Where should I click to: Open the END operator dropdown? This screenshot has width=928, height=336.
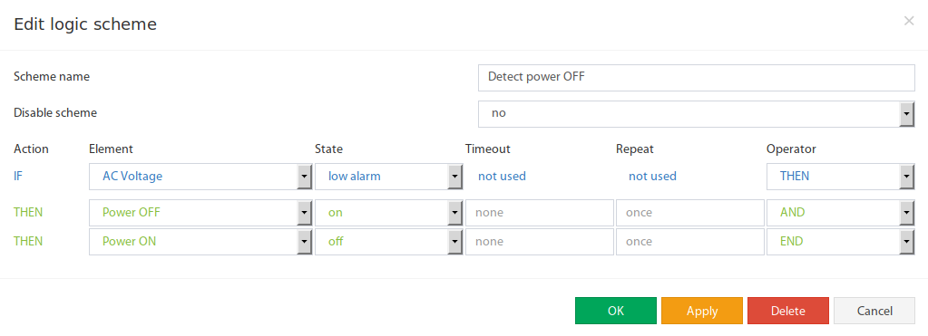840,242
